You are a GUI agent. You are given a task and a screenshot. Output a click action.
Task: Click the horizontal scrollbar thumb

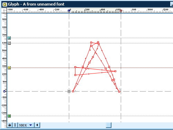pos(109,125)
